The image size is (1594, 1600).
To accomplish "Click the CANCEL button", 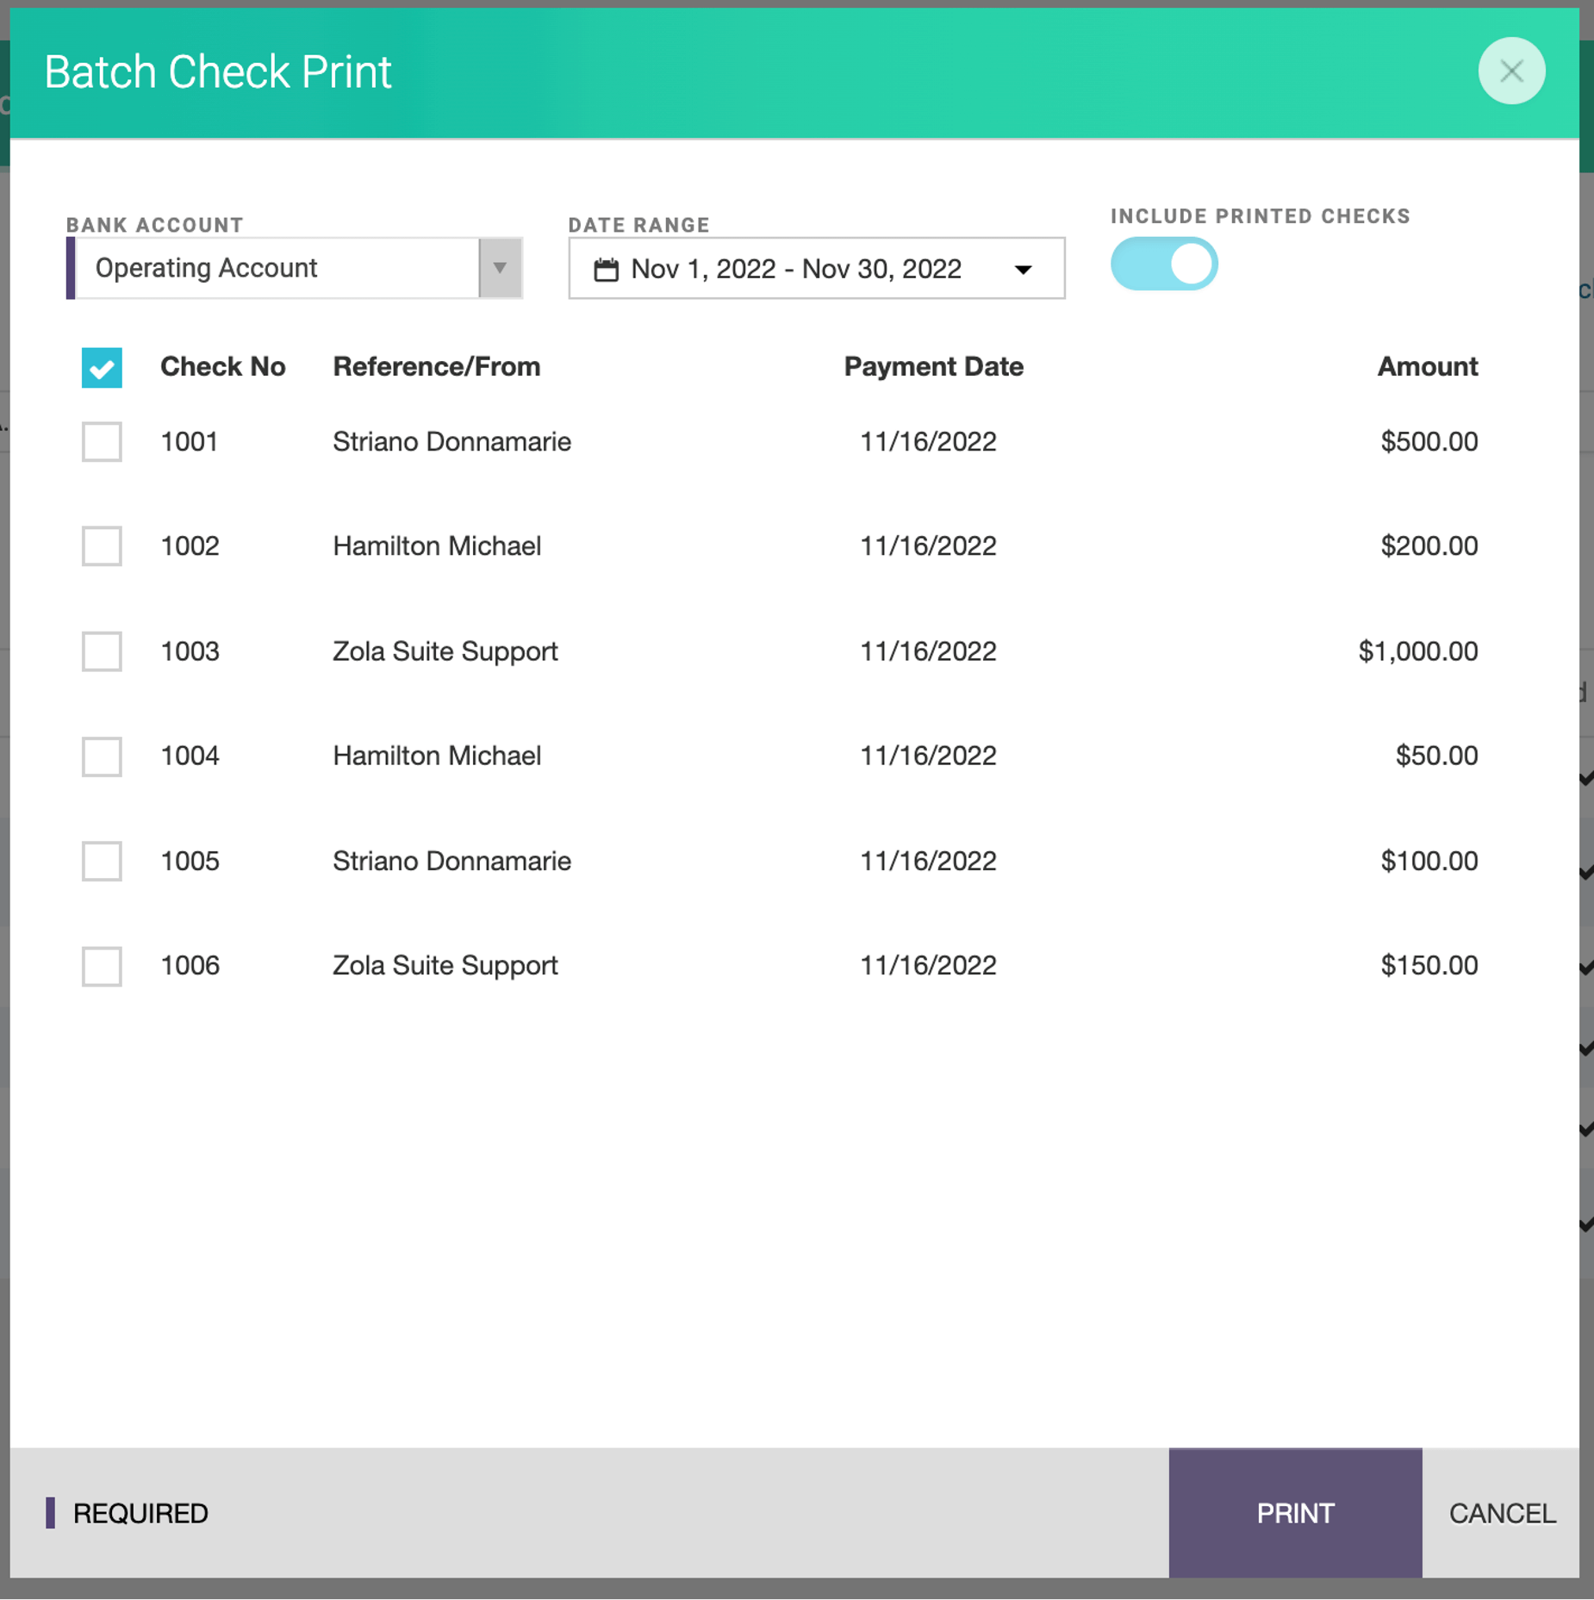I will (1502, 1513).
